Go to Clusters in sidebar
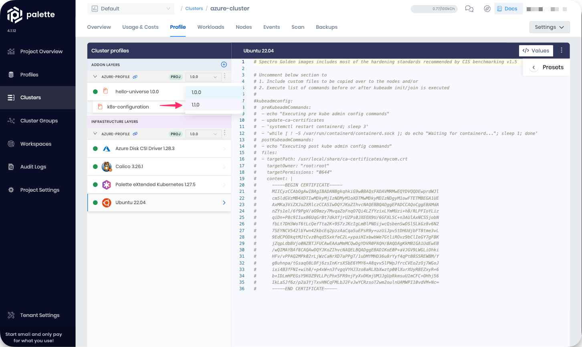This screenshot has height=347, width=582. pyautogui.click(x=38, y=98)
